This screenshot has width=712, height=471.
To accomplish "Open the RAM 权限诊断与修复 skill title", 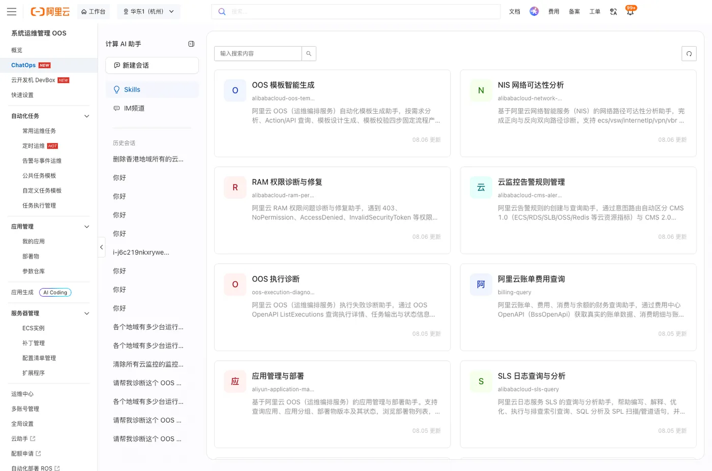I will click(287, 182).
